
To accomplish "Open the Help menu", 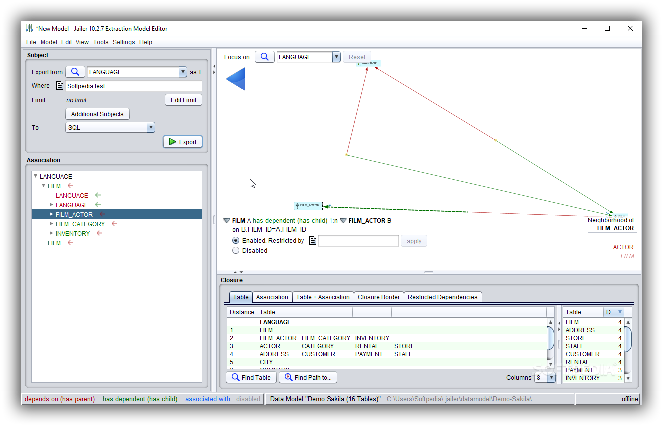I will [146, 42].
